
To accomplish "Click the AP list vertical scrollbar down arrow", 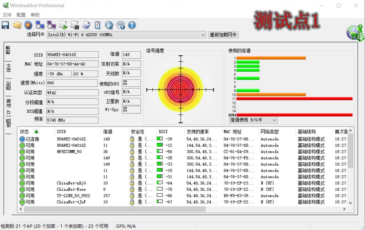I will pyautogui.click(x=350, y=203).
